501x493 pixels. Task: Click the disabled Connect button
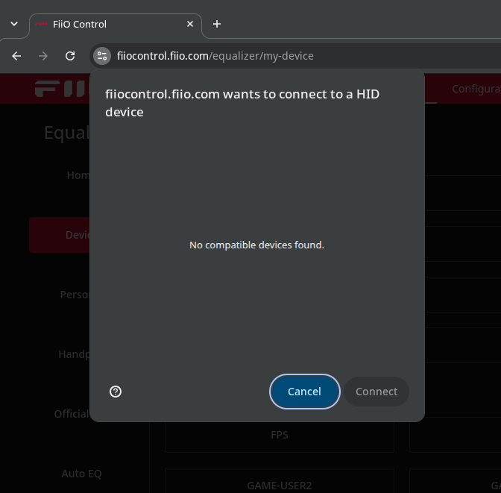click(x=376, y=392)
